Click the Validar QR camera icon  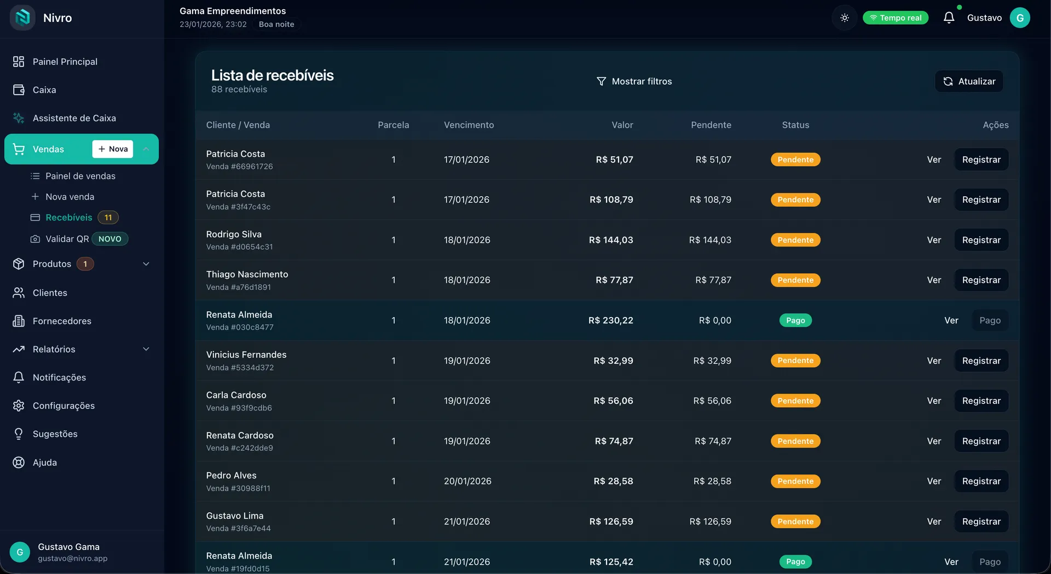coord(35,239)
